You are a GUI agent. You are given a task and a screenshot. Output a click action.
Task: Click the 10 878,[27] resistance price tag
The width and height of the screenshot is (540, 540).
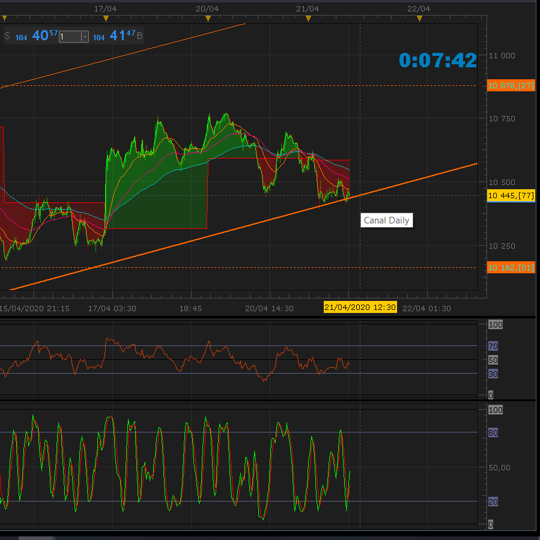(511, 85)
